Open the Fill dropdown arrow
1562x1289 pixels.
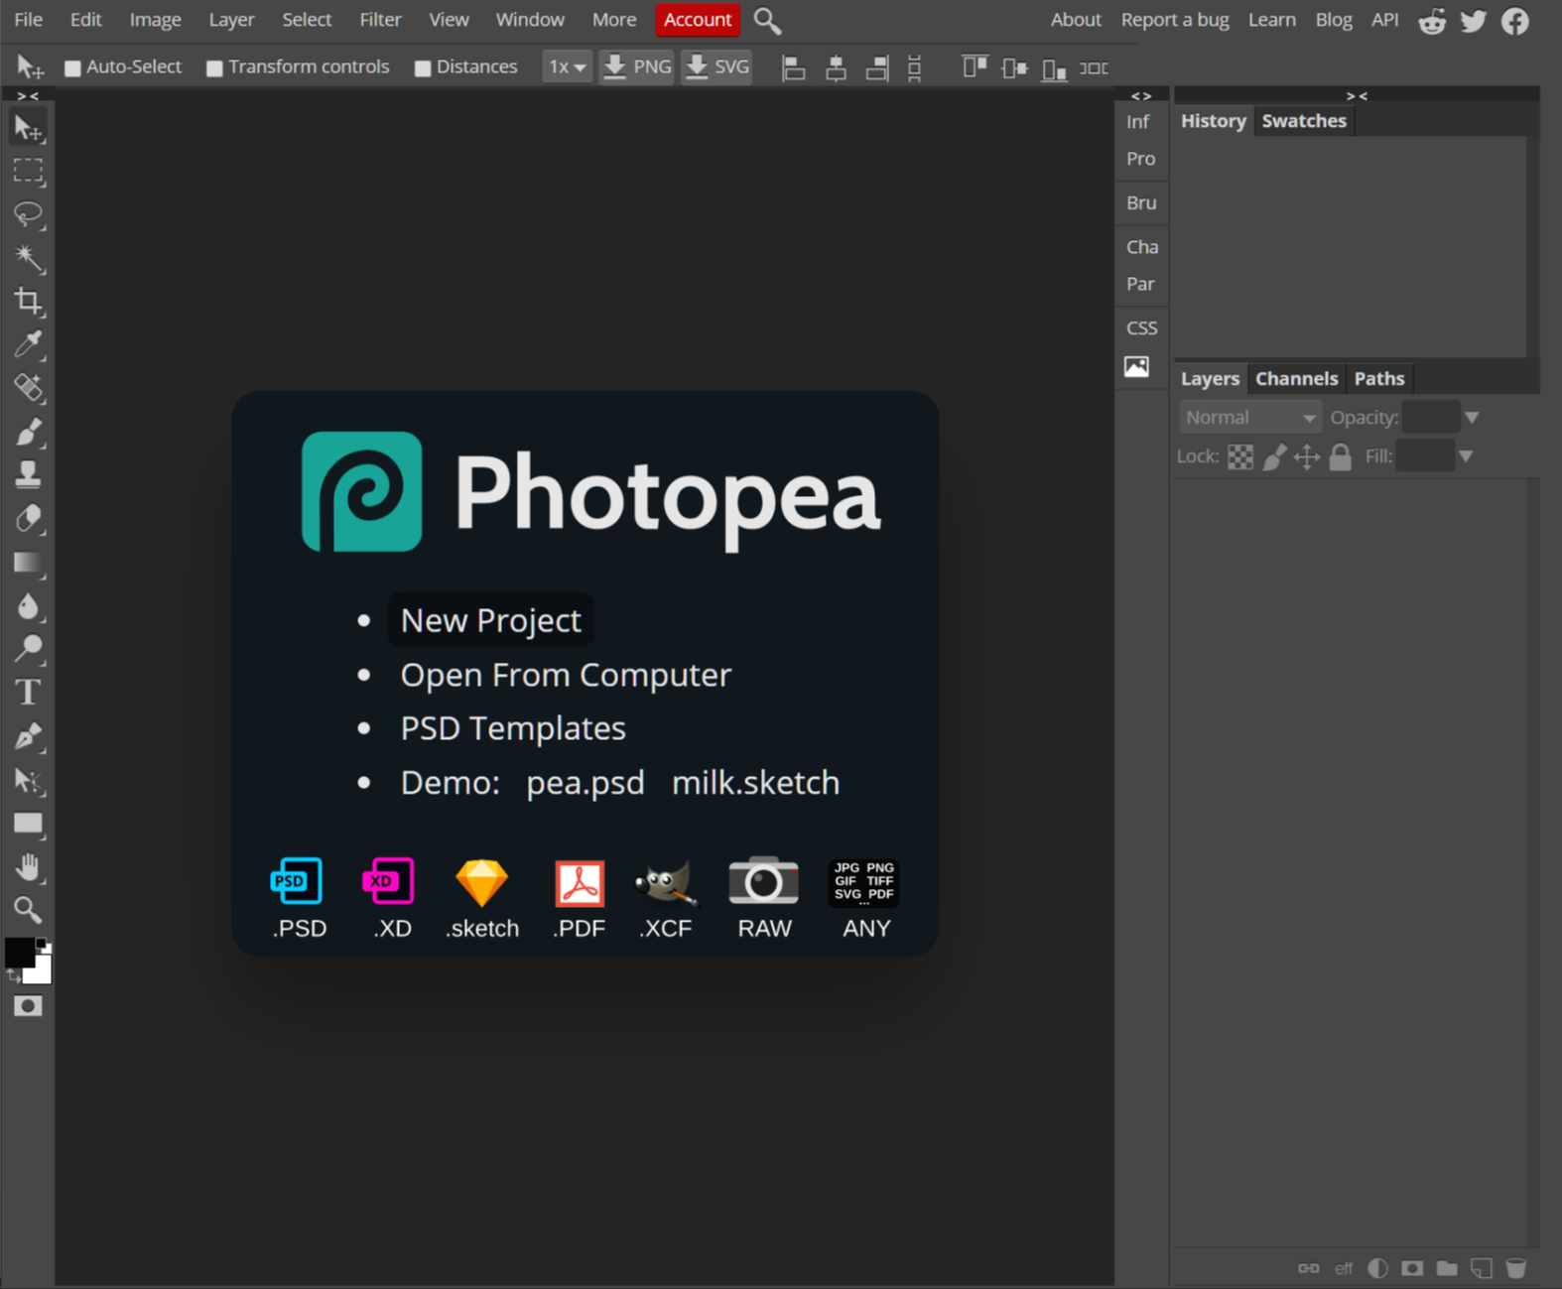click(x=1466, y=456)
